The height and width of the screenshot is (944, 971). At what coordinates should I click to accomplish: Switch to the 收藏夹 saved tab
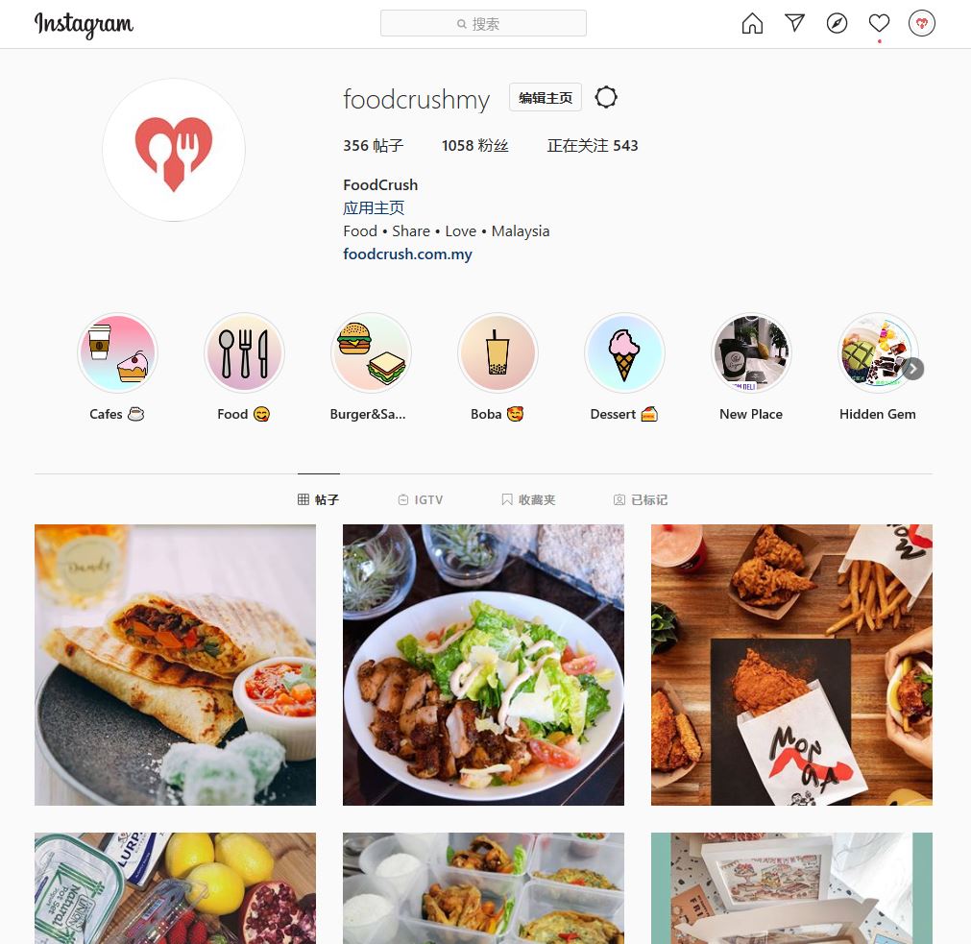(x=528, y=499)
